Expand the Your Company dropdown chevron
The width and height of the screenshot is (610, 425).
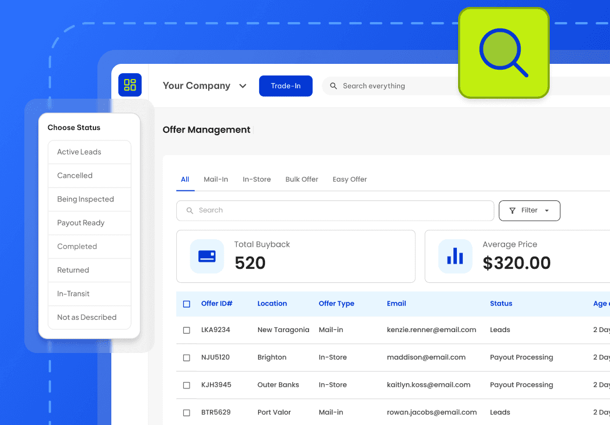(x=243, y=86)
